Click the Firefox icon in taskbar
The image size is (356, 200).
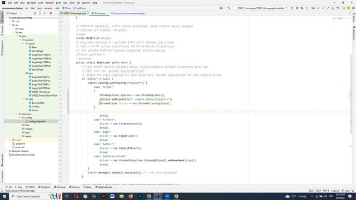point(131,196)
